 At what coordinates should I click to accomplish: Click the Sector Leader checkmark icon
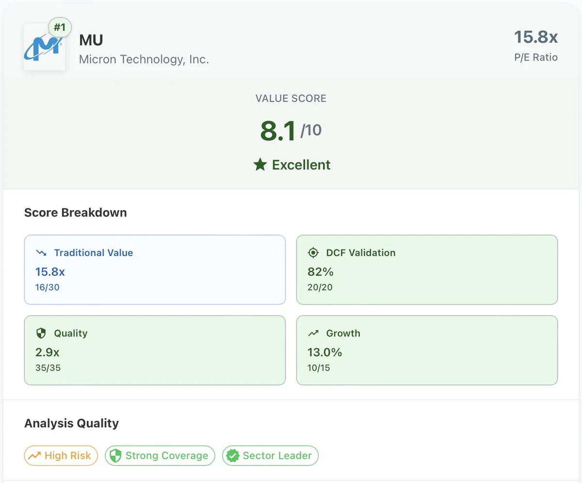coord(233,456)
